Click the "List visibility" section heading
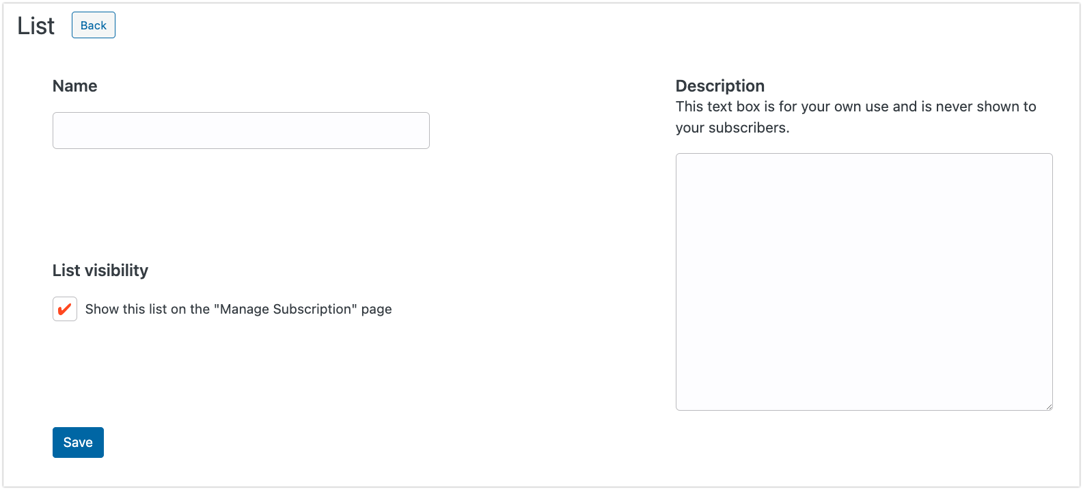Screen dimensions: 1083x490 100,271
